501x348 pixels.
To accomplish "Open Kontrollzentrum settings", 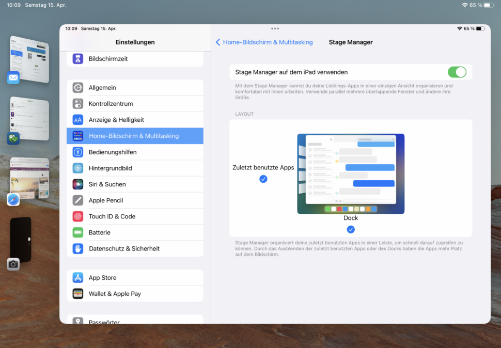I will point(135,104).
